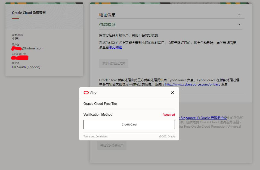Click the Oracle Cloud Free Tier text
Image resolution: width=260 pixels, height=170 pixels.
[x=100, y=104]
